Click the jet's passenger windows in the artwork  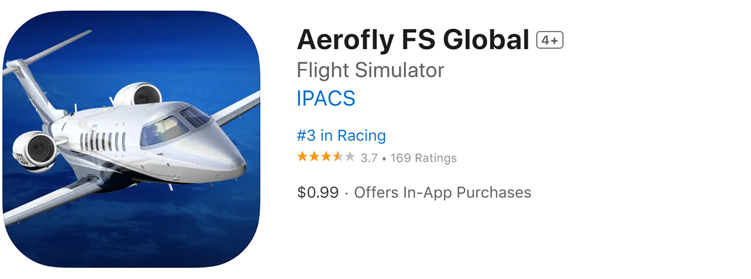coord(103,141)
